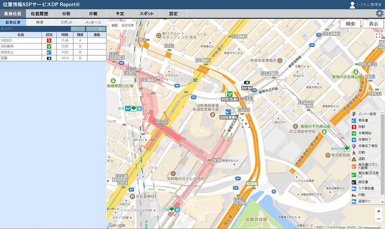Switch to the メッセージ sub-tab
Image resolution: width=385 pixels, height=229 pixels.
point(93,22)
